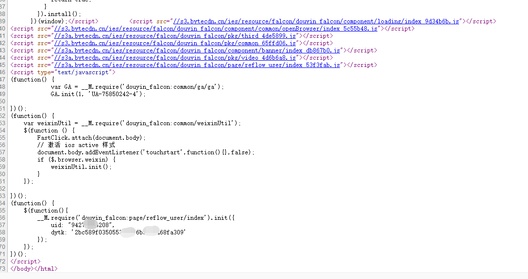Click the reflow_user/index init require line
This screenshot has height=279, width=528.
pyautogui.click(x=136, y=218)
